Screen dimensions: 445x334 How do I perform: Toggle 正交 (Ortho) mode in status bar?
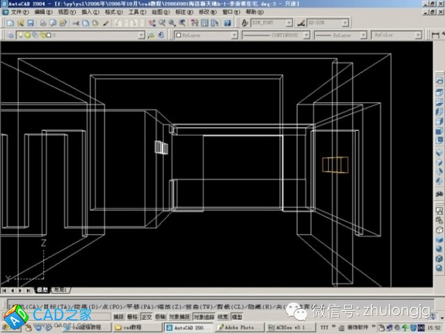click(147, 317)
